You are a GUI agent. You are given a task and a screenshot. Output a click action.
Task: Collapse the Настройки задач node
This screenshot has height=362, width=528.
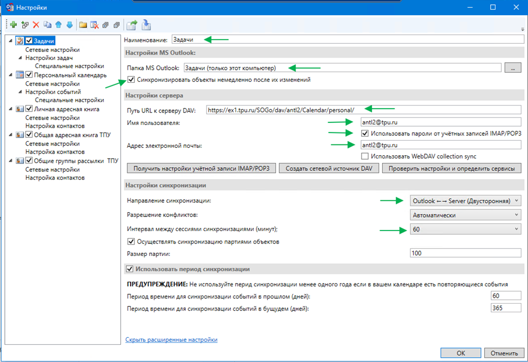20,58
